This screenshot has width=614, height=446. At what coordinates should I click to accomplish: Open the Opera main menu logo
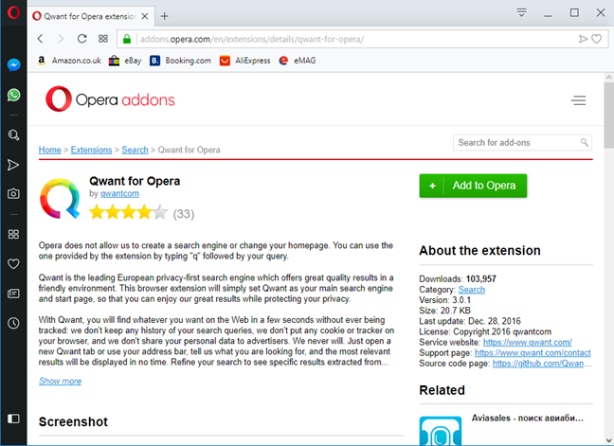point(13,13)
